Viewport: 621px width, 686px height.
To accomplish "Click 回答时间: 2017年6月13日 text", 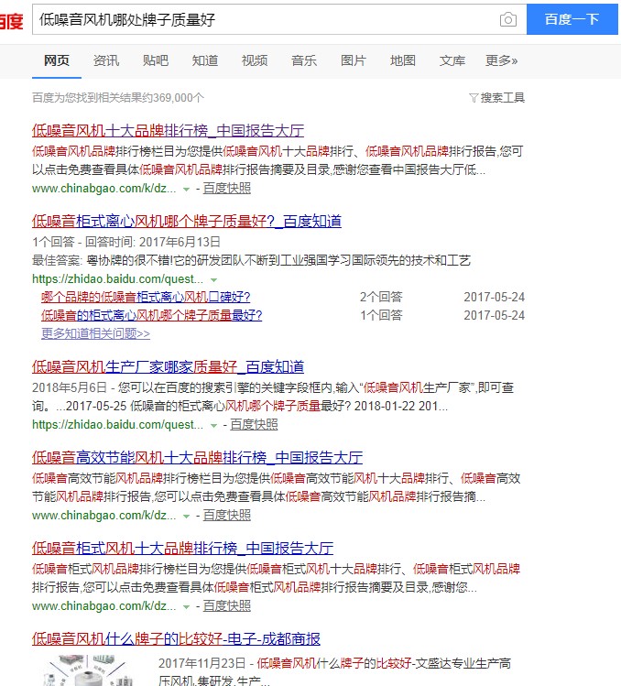I will [x=152, y=242].
